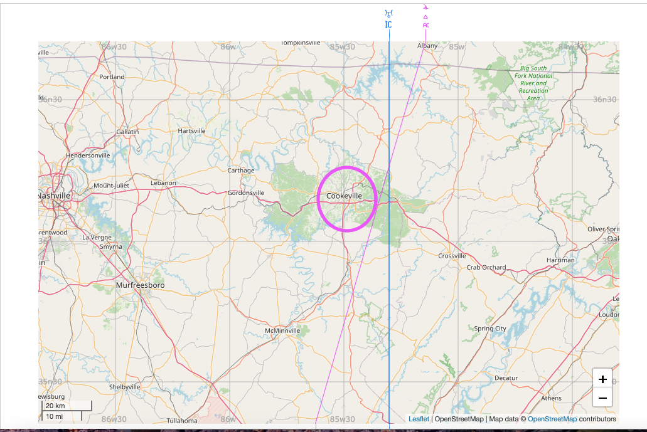Image resolution: width=647 pixels, height=432 pixels.
Task: Click the La Vergne town label
Action: pos(97,237)
